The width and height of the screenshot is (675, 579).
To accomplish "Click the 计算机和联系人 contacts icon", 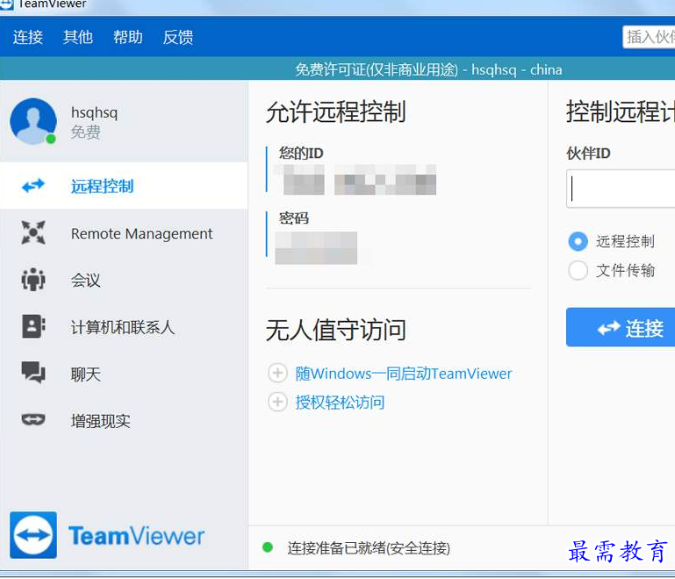I will (33, 326).
